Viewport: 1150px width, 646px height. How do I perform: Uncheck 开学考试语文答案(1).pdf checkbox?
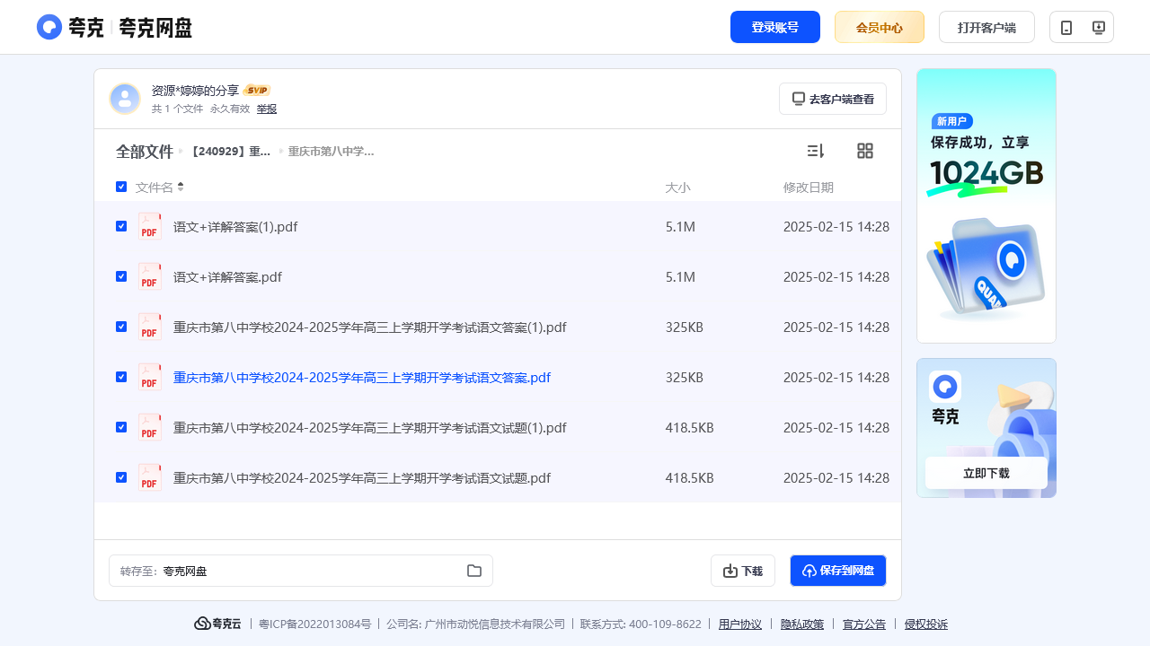pos(121,327)
